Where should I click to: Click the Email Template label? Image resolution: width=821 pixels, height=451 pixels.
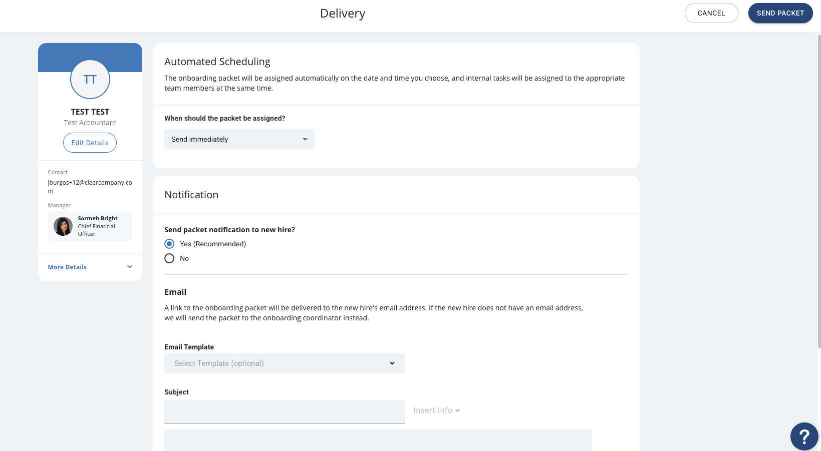point(189,347)
